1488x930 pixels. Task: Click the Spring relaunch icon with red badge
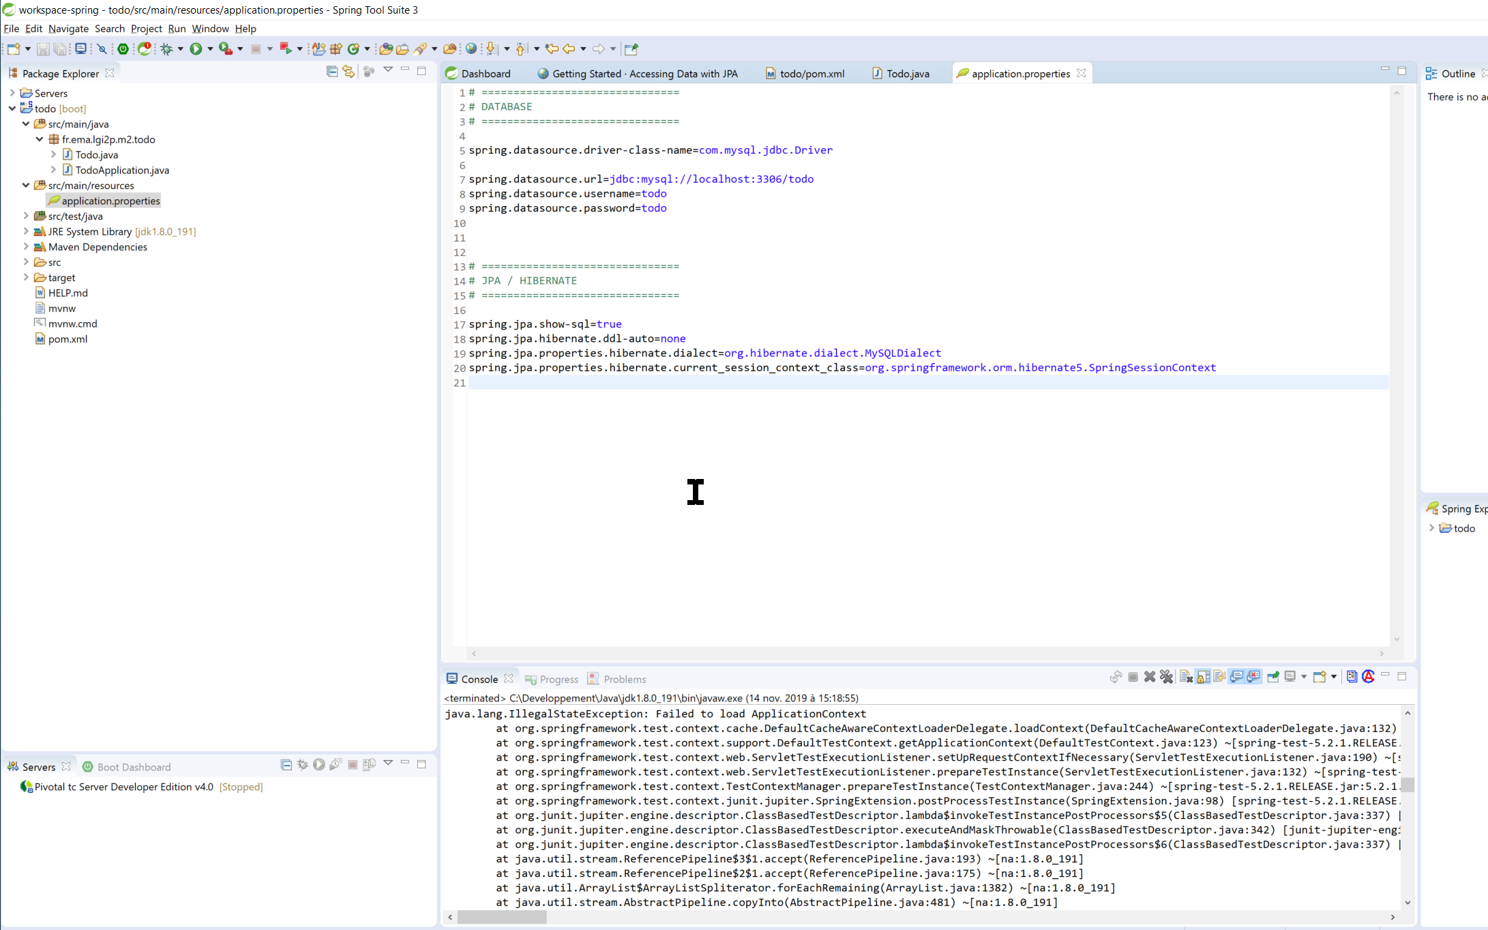pos(145,48)
